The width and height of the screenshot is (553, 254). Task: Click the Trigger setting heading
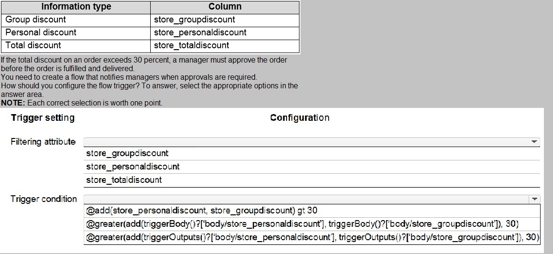(43, 117)
